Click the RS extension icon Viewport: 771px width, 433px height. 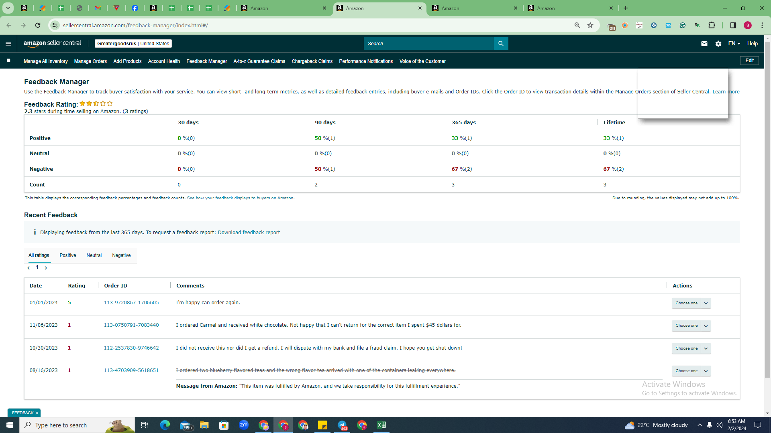pyautogui.click(x=697, y=25)
